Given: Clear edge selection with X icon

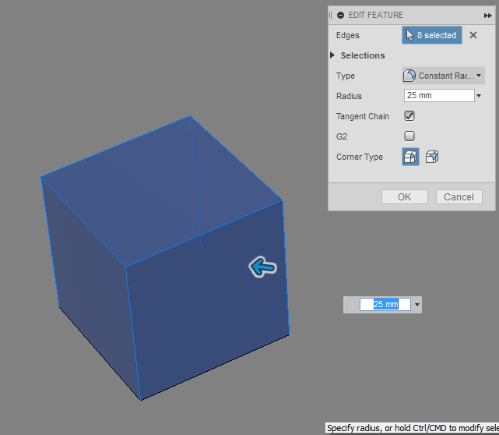Looking at the screenshot, I should (473, 35).
